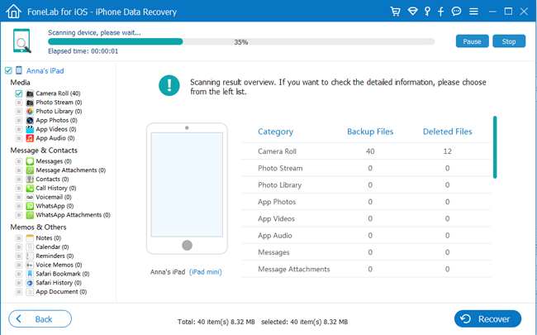The width and height of the screenshot is (537, 335).
Task: Click the Message Attachments table row
Action: click(x=367, y=269)
